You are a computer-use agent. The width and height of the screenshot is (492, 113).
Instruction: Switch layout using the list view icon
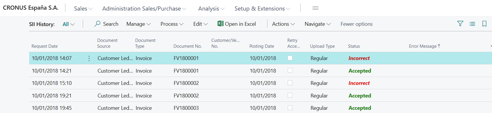click(472, 24)
